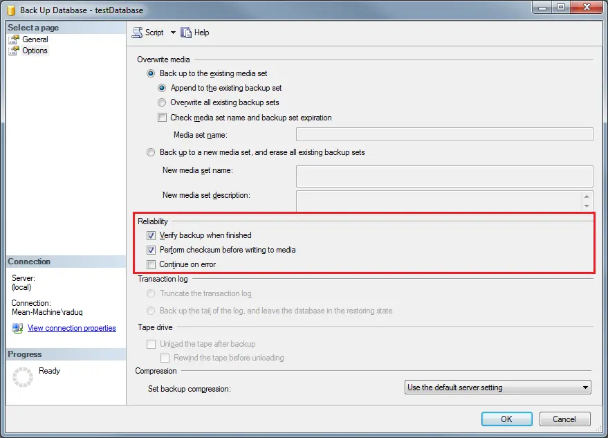Select Truncate the transaction log option

coord(151,293)
